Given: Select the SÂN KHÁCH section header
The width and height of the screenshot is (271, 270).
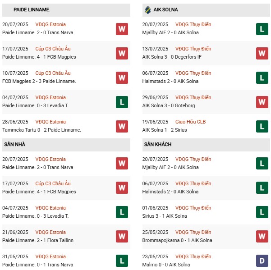Looking at the screenshot, I should (x=157, y=144).
